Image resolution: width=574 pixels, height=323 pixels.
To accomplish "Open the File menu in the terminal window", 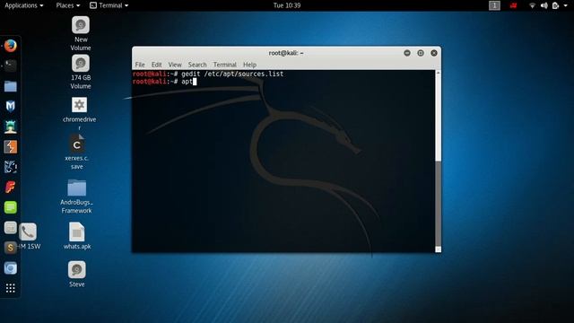I will click(140, 65).
